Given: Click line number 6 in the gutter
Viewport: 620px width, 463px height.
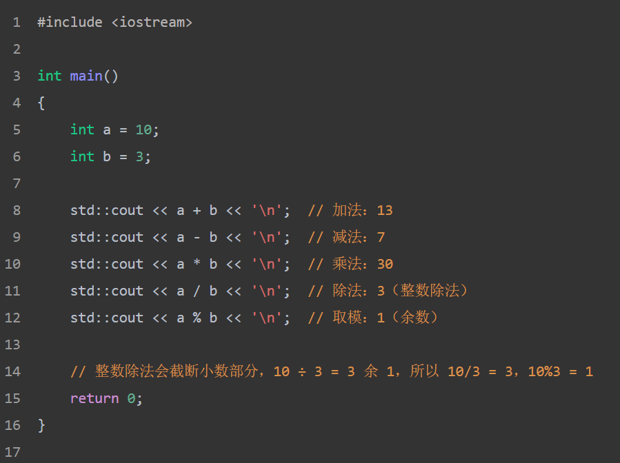Looking at the screenshot, I should [x=17, y=156].
